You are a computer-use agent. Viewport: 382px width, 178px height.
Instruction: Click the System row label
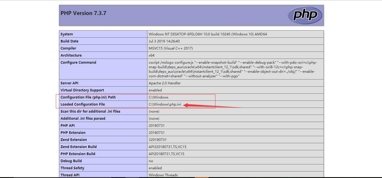tap(67, 34)
